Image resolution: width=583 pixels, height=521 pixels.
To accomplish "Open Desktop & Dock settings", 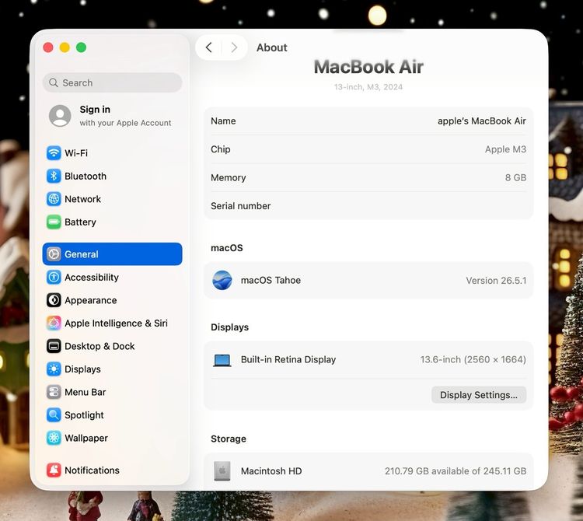I will click(x=112, y=346).
